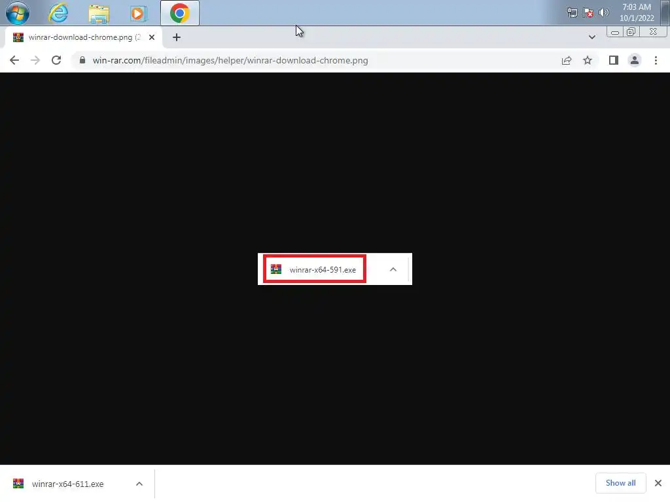
Task: Minimize the Chrome window
Action: (x=615, y=32)
